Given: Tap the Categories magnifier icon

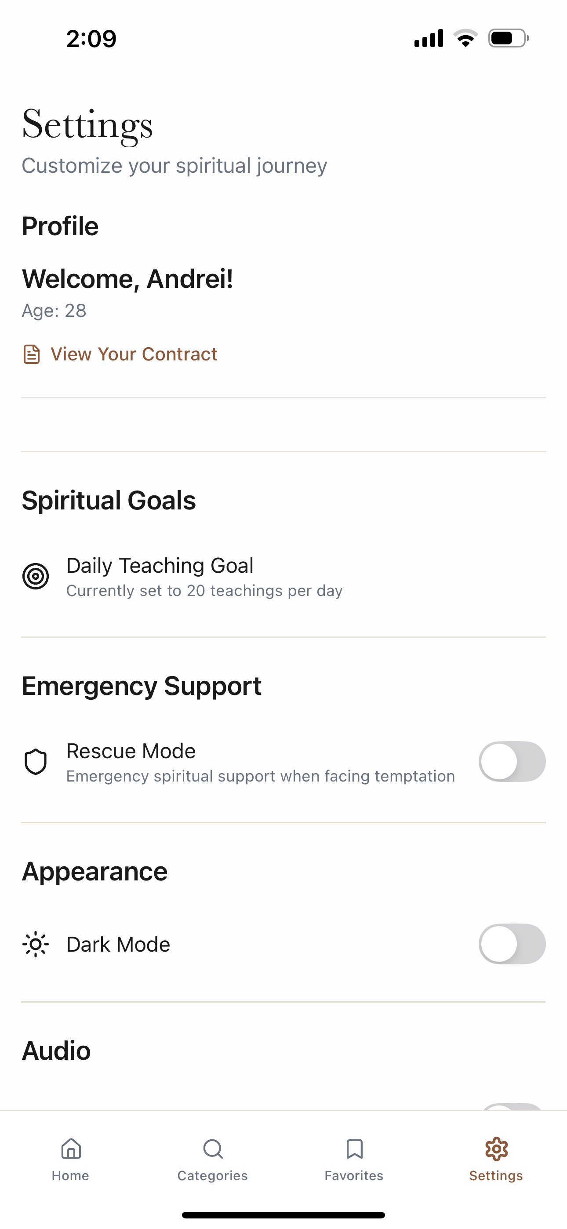Looking at the screenshot, I should [213, 1149].
